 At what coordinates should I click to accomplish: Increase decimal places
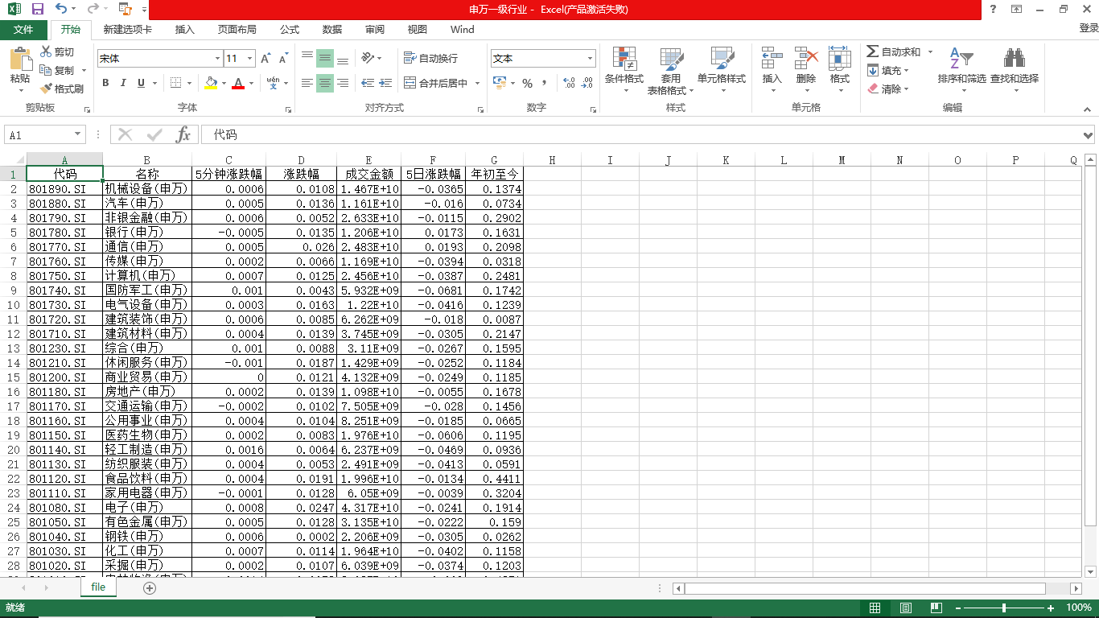(x=569, y=83)
